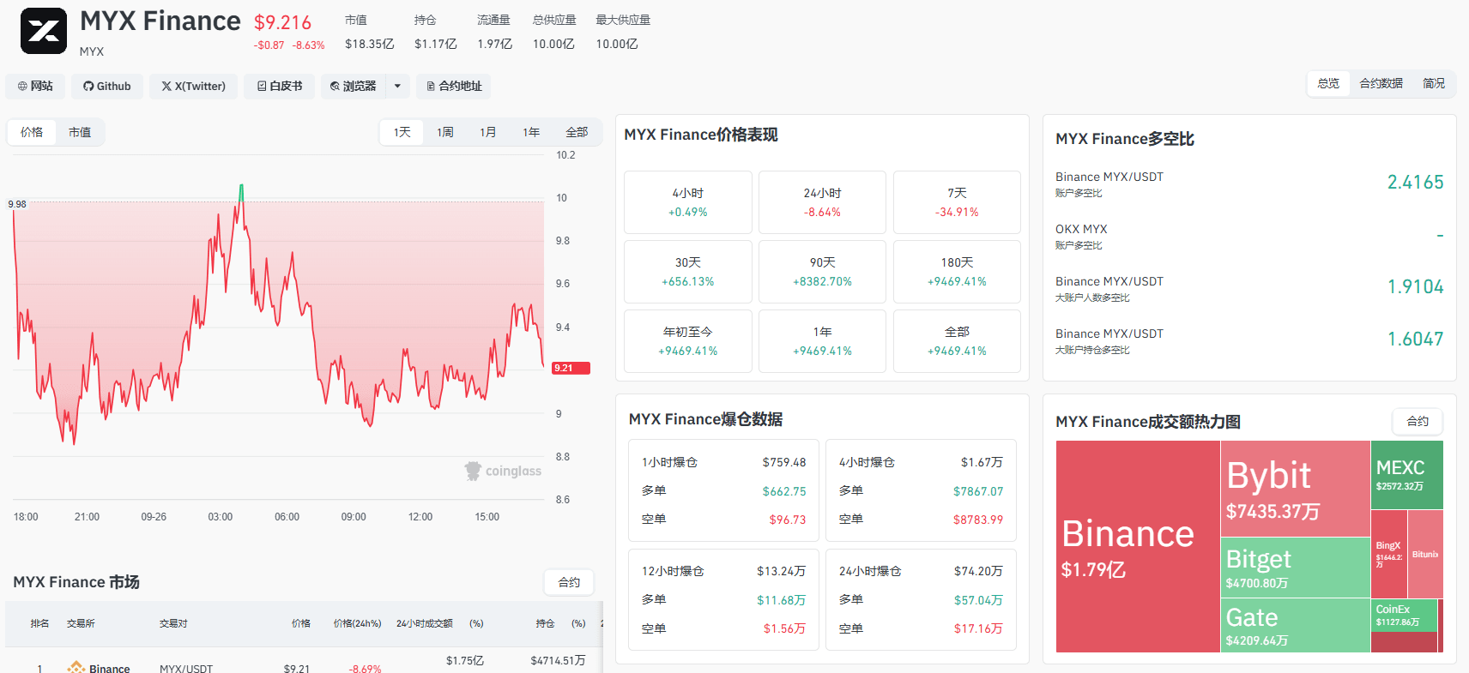This screenshot has width=1469, height=673.
Task: Select the 1年 chart timeframe
Action: click(x=531, y=132)
